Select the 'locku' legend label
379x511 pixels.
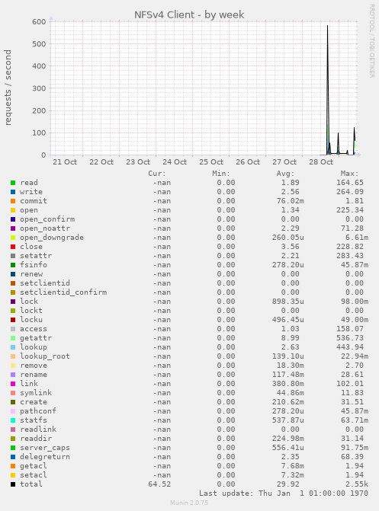click(31, 320)
